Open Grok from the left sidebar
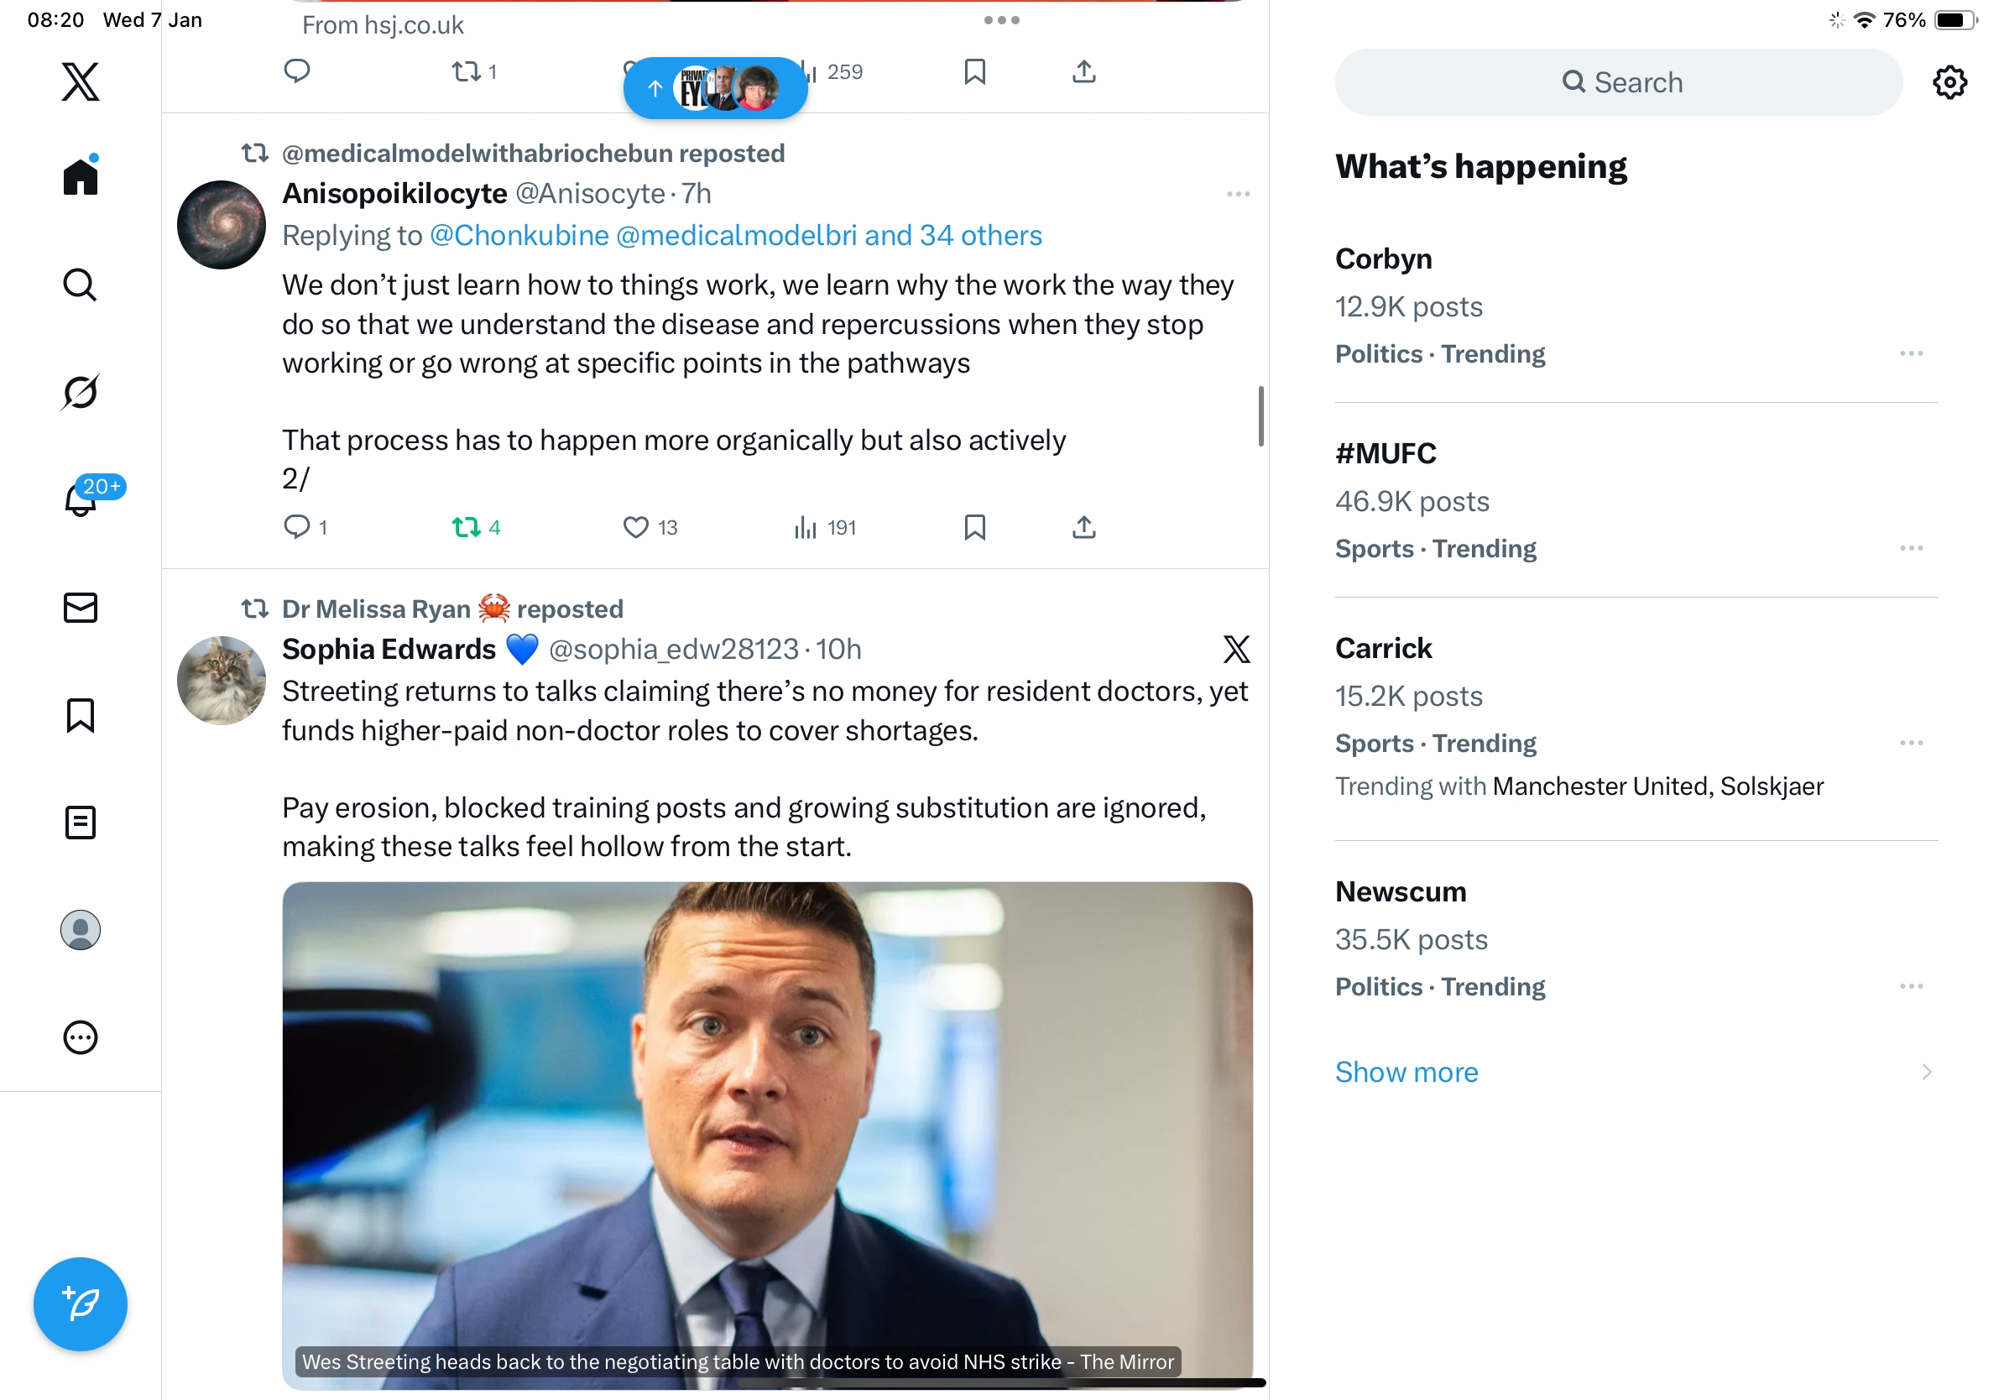Viewport: 2004px width, 1400px height. pos(81,393)
